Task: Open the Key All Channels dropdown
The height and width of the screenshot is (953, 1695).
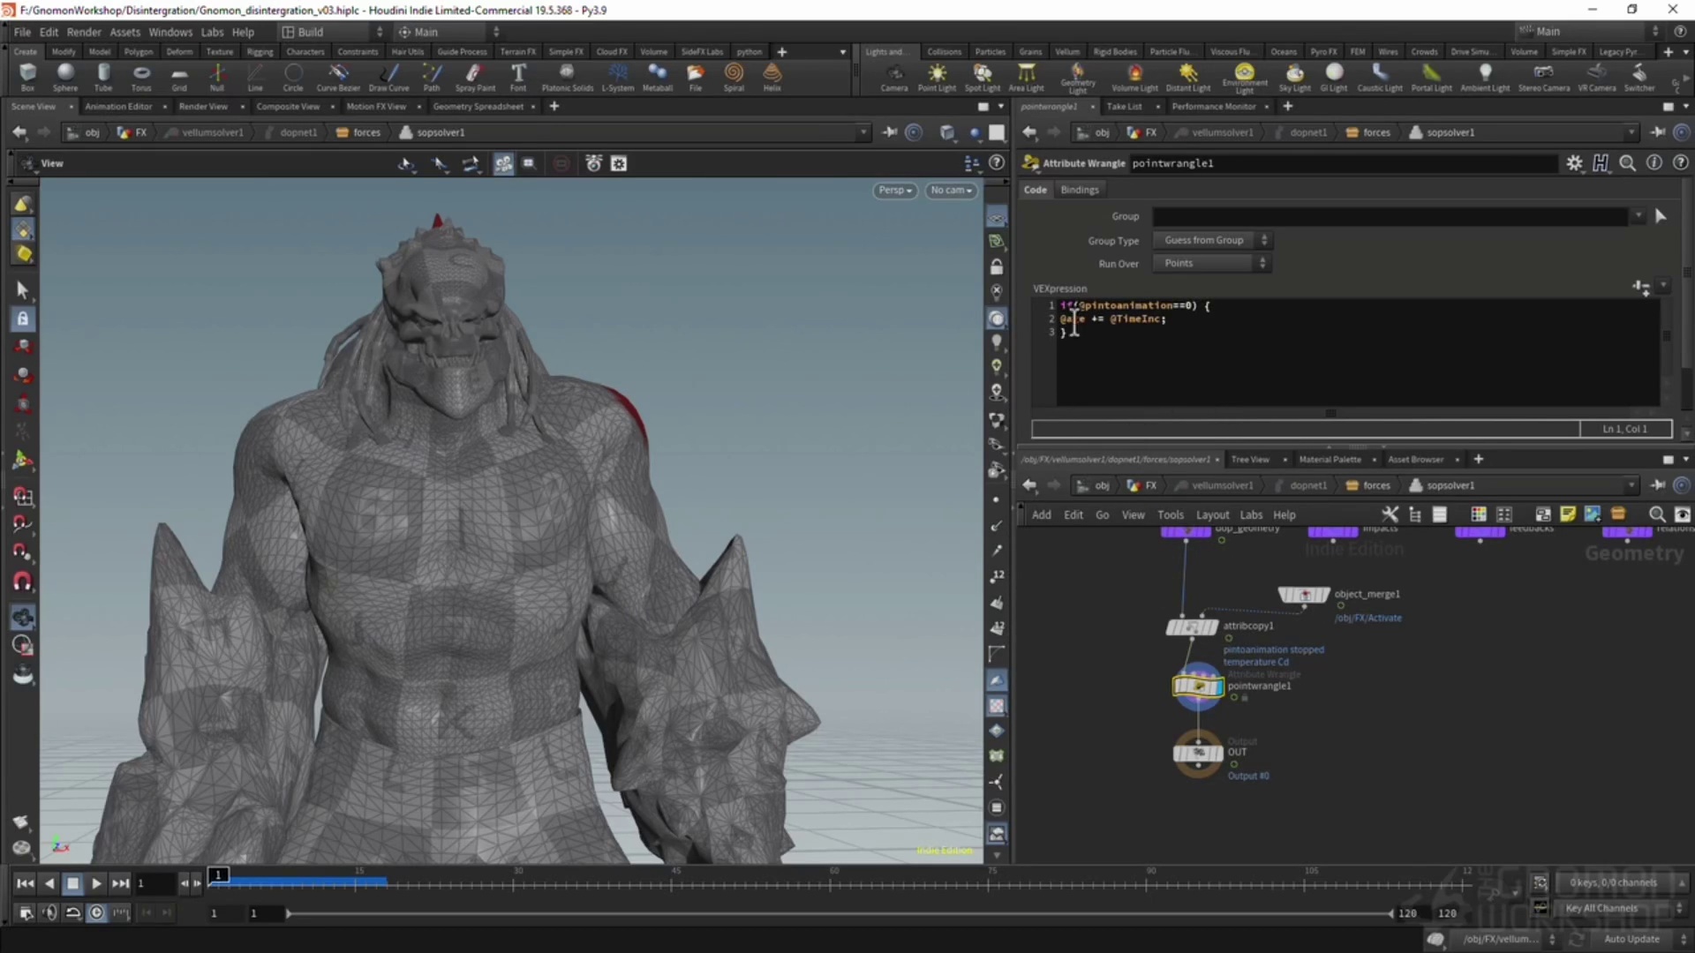Action: tap(1623, 908)
